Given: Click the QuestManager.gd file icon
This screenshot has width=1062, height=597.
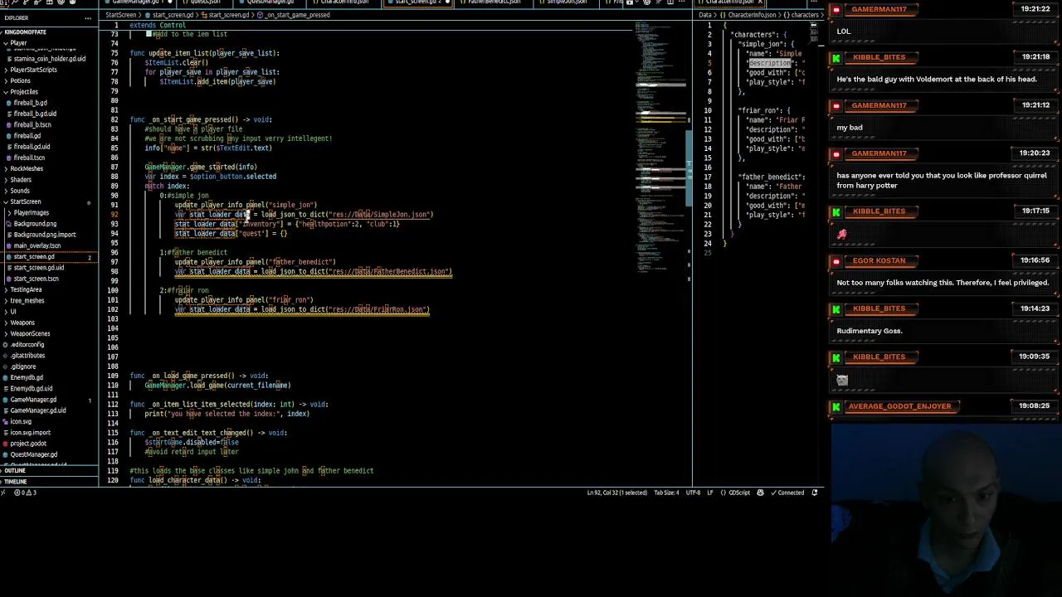Looking at the screenshot, I should [4, 454].
